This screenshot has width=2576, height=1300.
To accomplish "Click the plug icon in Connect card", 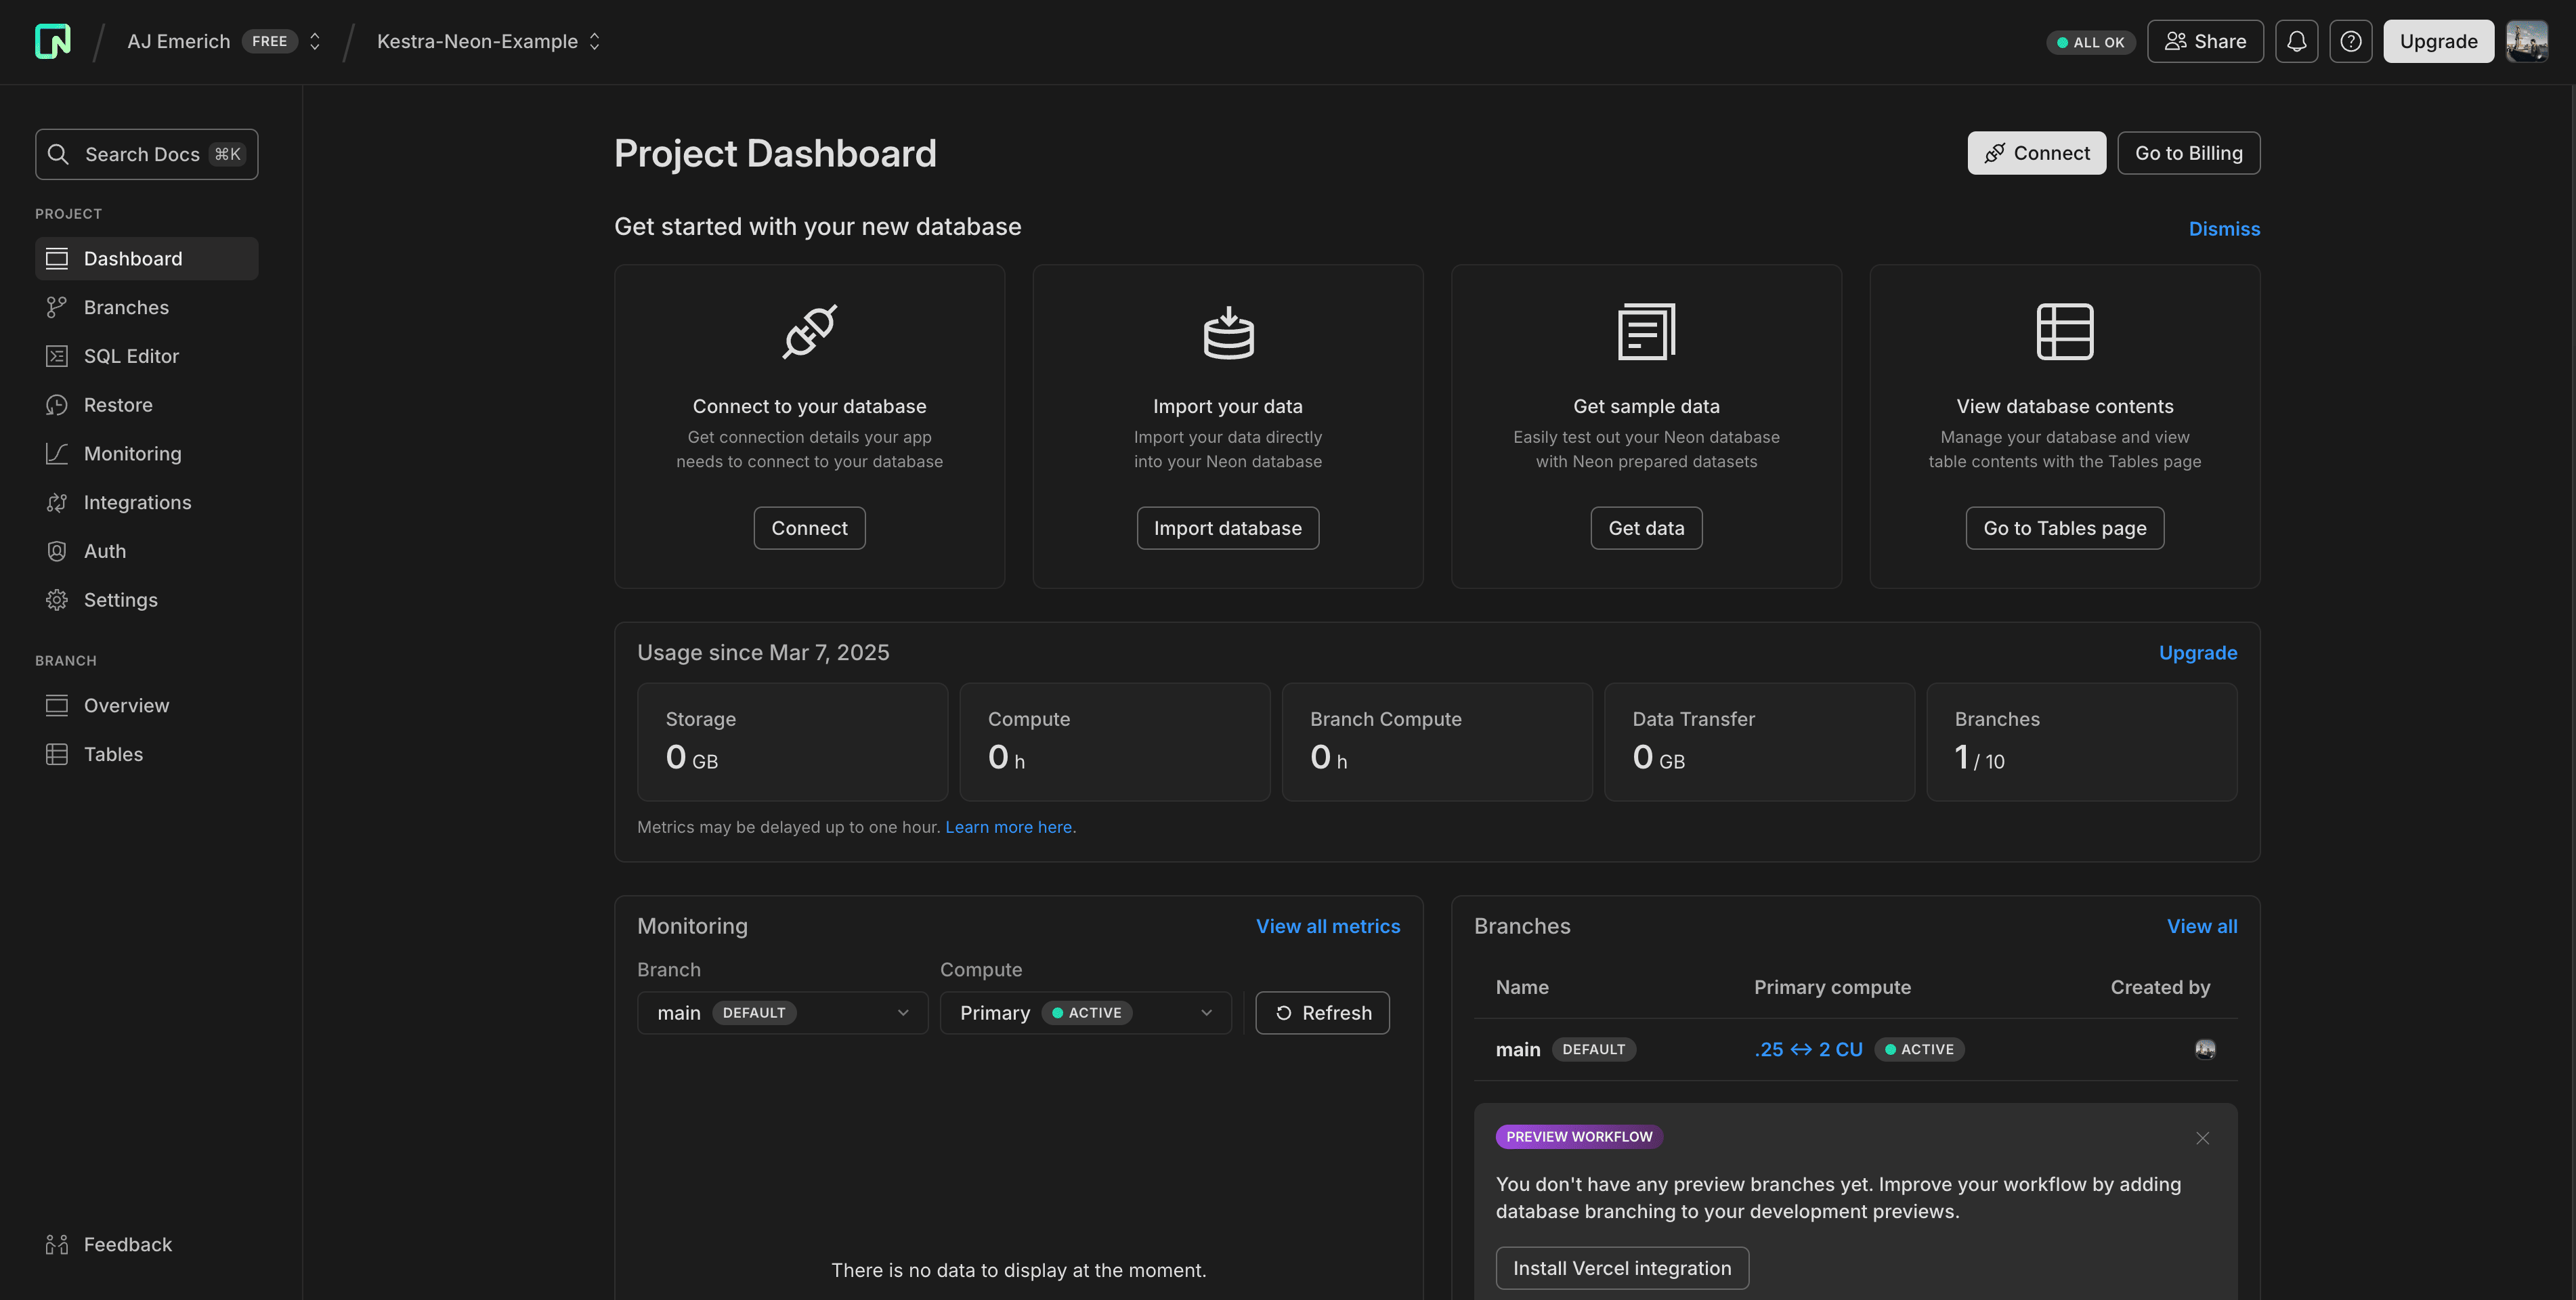I will (x=809, y=331).
